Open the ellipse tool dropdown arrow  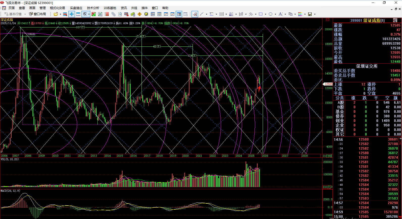(275, 14)
